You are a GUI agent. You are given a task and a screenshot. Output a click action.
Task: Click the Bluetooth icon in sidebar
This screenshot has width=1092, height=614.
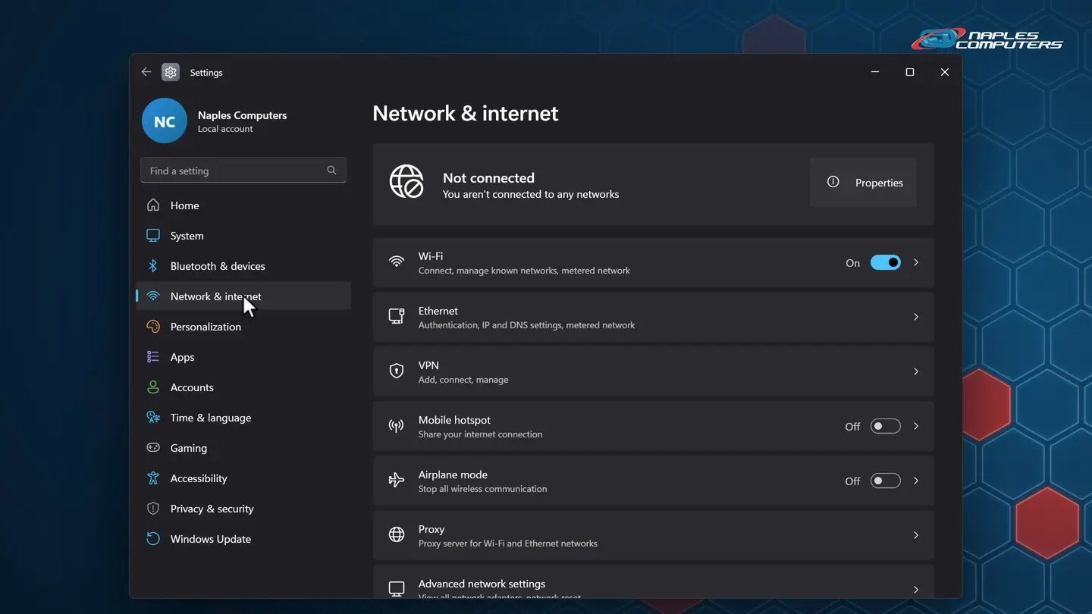point(153,266)
